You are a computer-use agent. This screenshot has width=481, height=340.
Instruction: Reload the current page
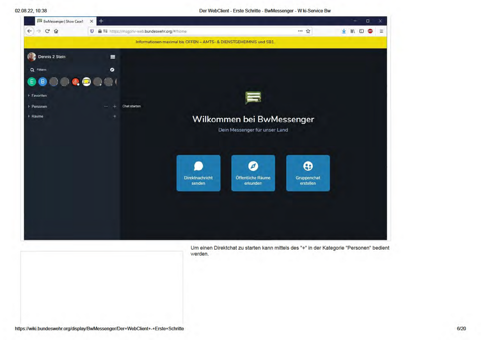click(x=47, y=31)
